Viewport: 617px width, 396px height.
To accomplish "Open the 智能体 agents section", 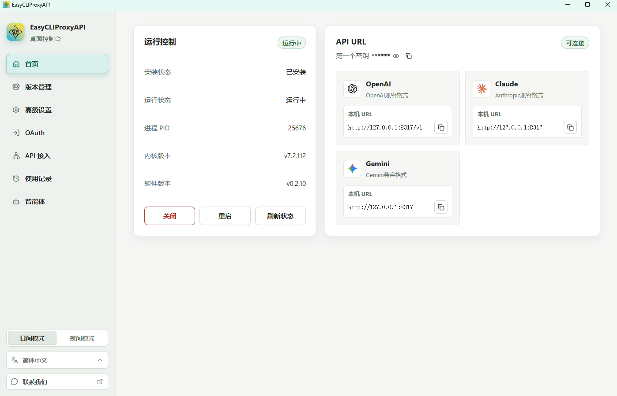I will click(x=57, y=201).
